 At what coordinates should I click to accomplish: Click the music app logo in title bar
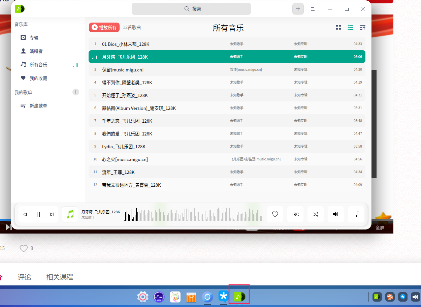(20, 9)
